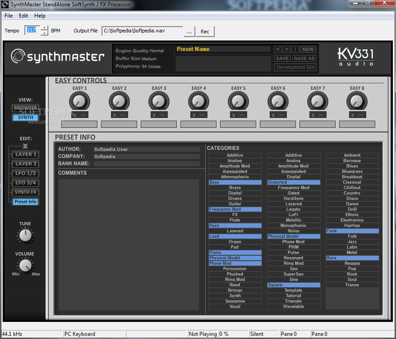Screen dimensions: 396x339
Task: Click the AUTHOR field Softpedia User
Action: click(x=147, y=149)
